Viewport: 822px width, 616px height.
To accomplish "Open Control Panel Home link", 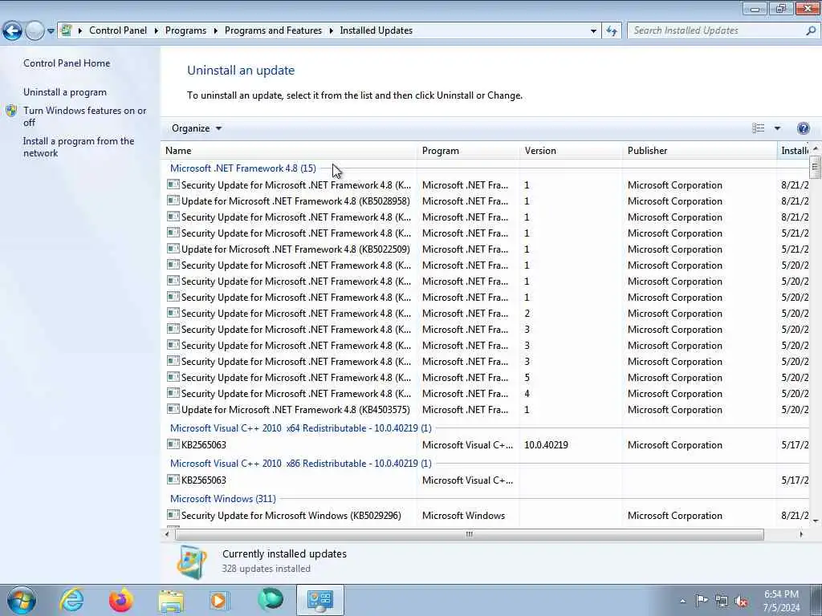I will click(67, 63).
